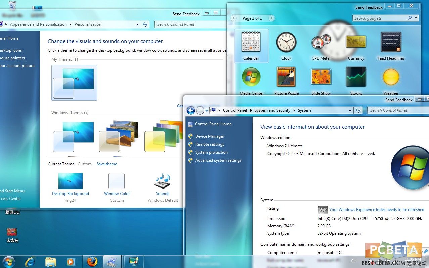Click the 2.2 rating badge
Image resolution: width=429 pixels, height=268 pixels.
point(323,210)
